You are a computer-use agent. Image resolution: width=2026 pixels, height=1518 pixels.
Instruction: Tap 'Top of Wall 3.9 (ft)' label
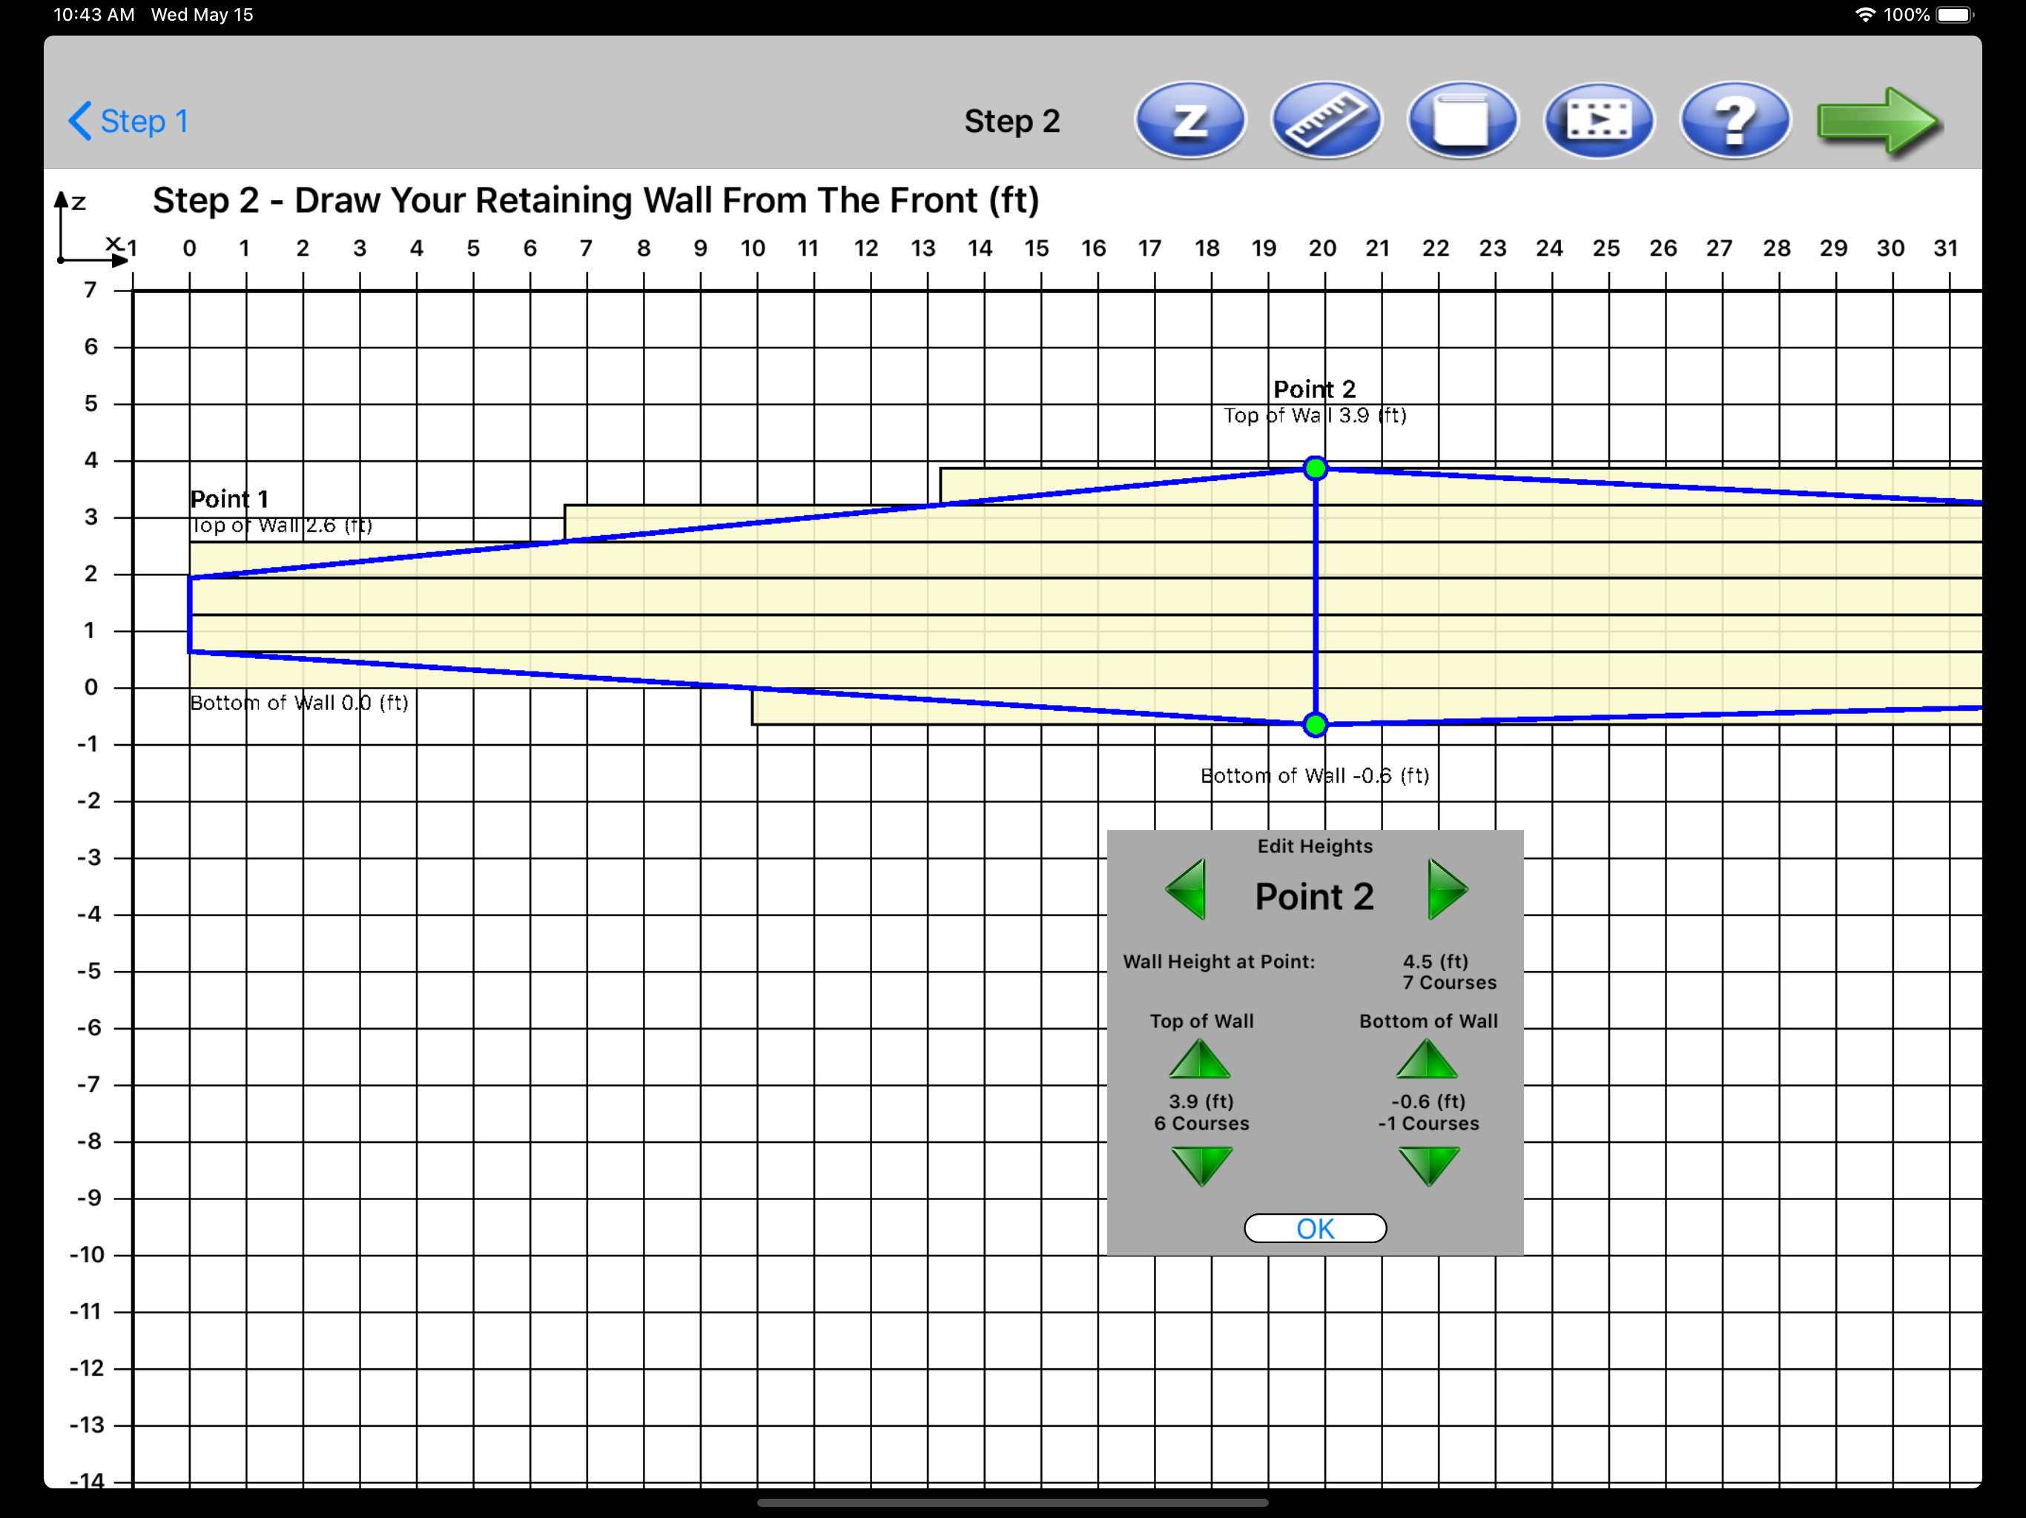[x=1316, y=416]
